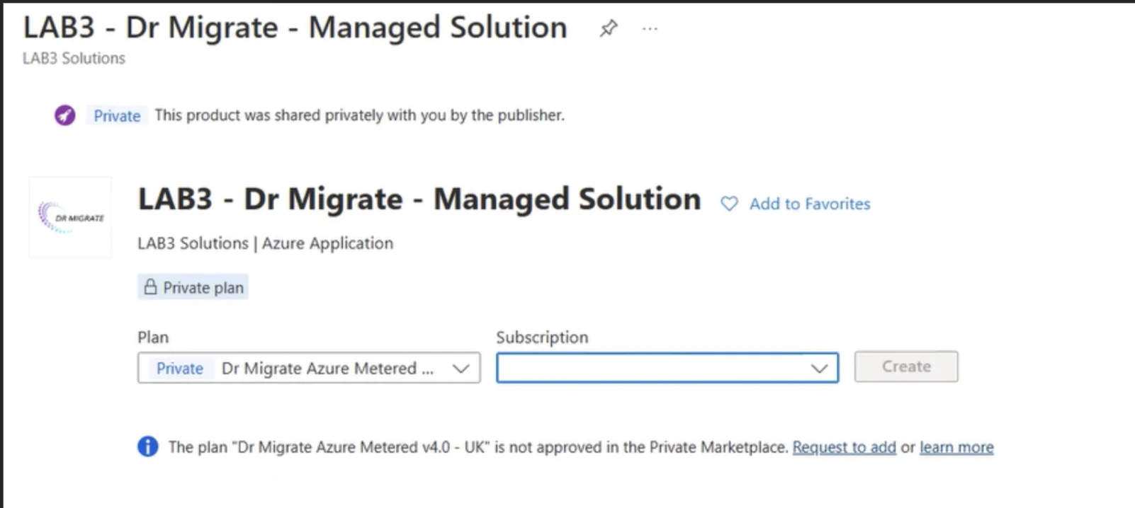This screenshot has height=508, width=1135.
Task: Click Add to Favorites link
Action: pyautogui.click(x=810, y=204)
